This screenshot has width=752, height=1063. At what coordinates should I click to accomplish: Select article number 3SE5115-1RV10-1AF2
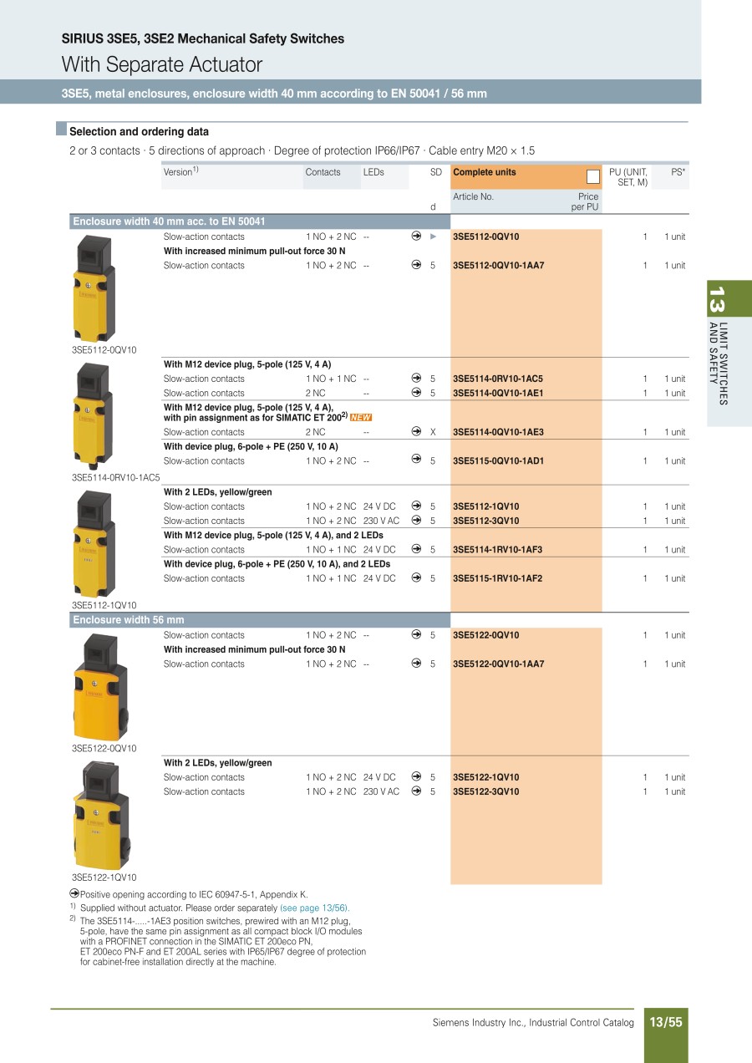[x=497, y=578]
